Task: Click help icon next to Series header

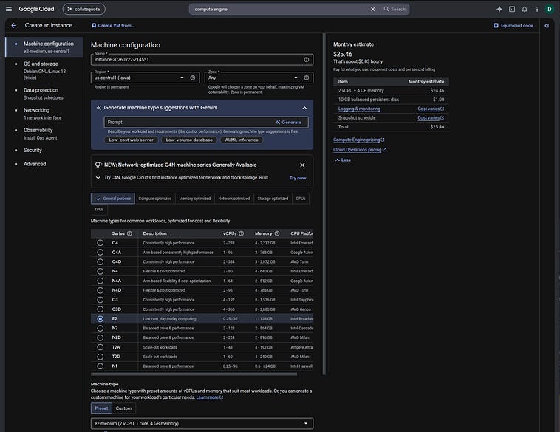Action: pyautogui.click(x=129, y=233)
